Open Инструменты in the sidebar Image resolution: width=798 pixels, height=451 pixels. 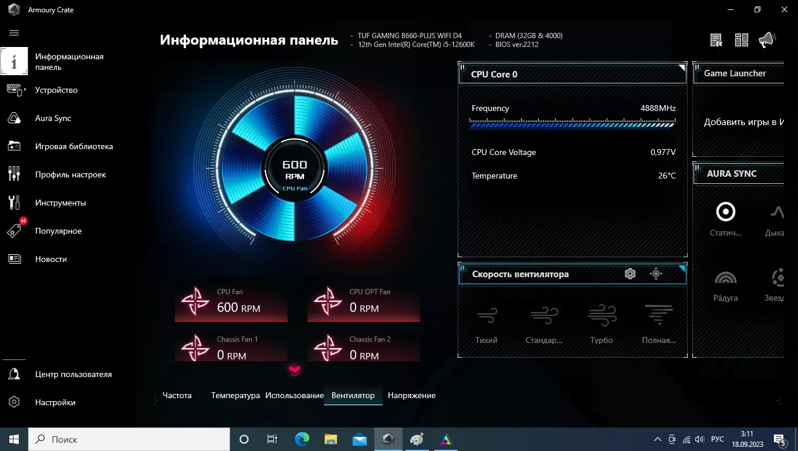coord(60,203)
